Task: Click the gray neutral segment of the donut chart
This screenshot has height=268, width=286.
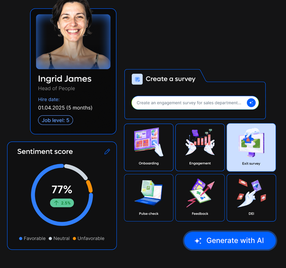Action: [77, 171]
